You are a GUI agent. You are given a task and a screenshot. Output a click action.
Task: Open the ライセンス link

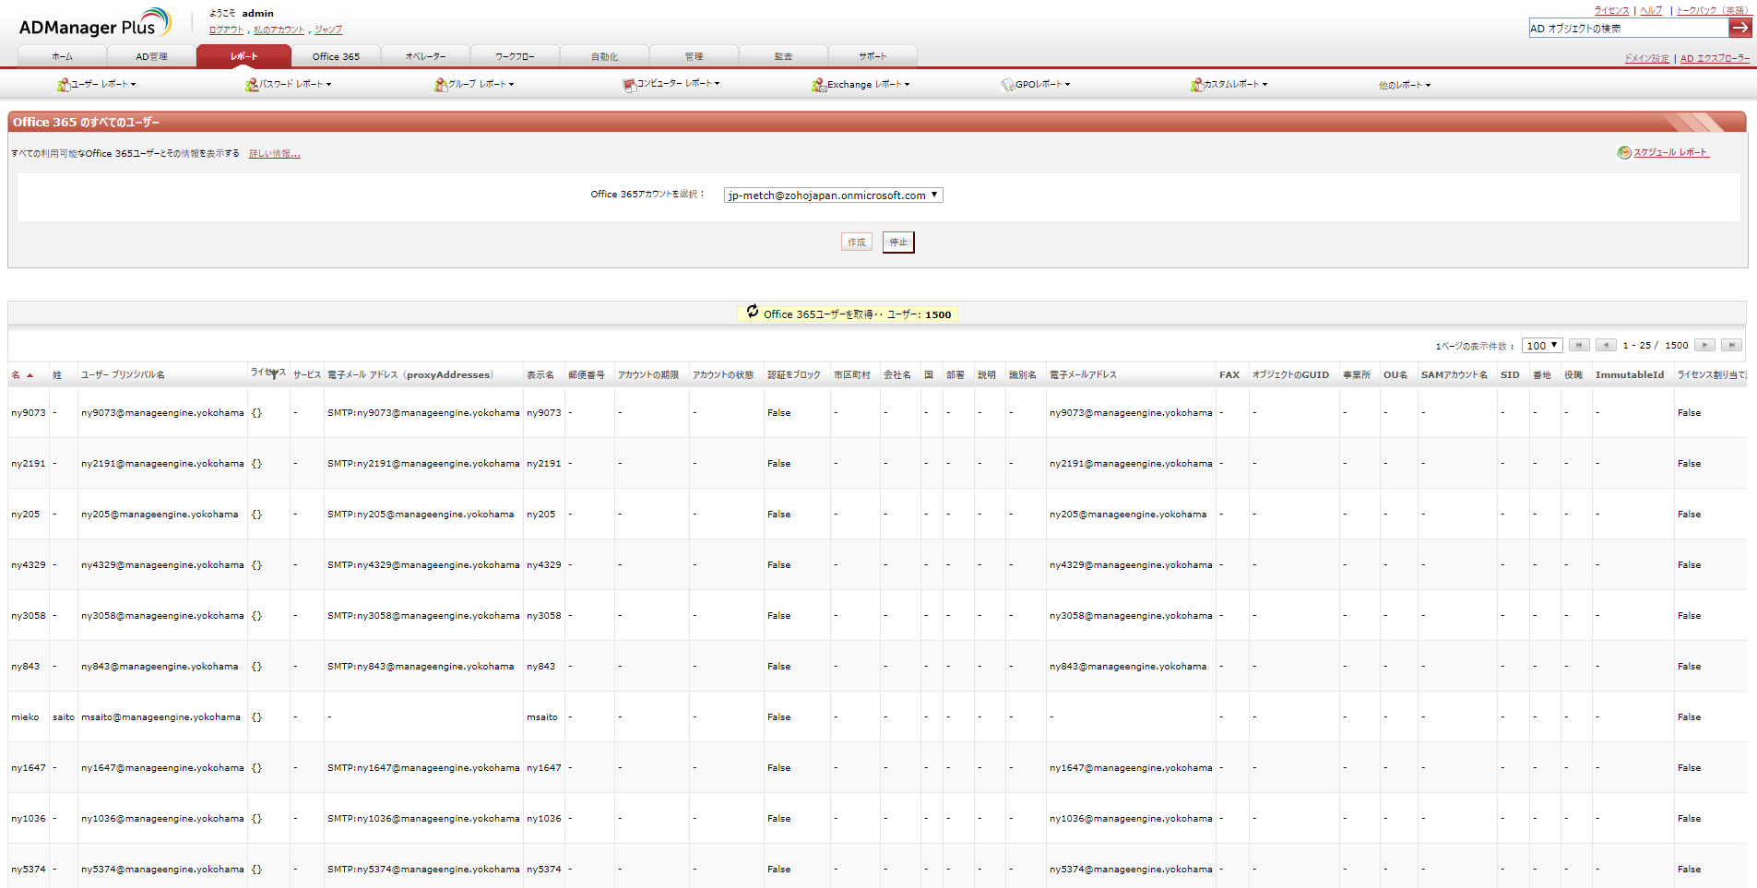coord(1611,10)
